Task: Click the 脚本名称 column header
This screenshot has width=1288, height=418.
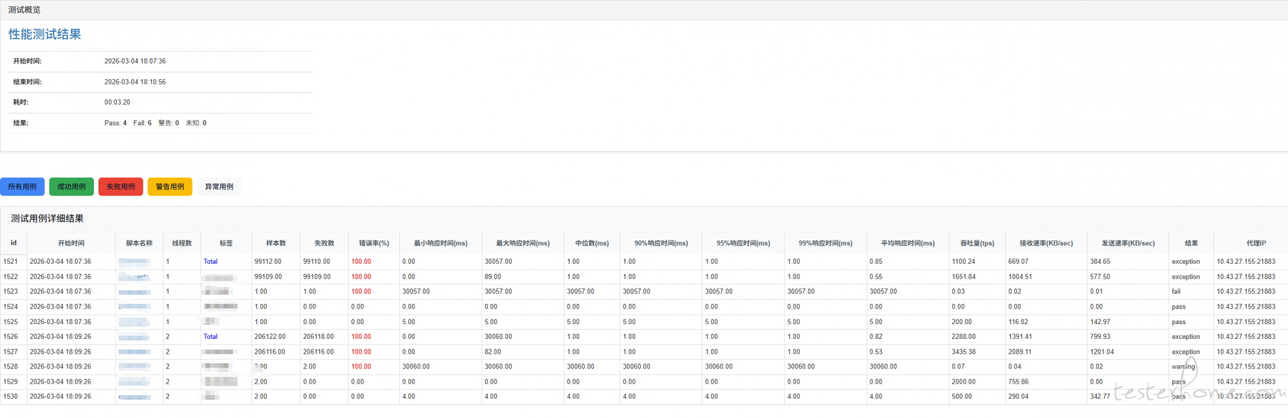Action: [139, 243]
